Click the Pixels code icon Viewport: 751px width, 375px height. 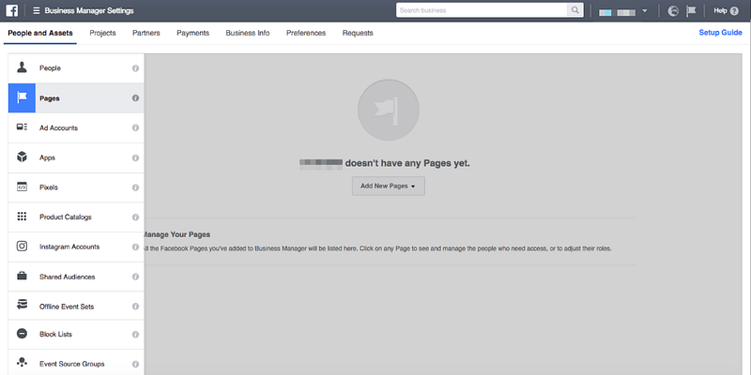click(x=22, y=187)
